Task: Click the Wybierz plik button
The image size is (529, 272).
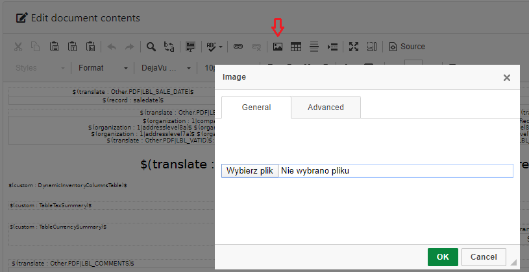Action: click(x=250, y=171)
